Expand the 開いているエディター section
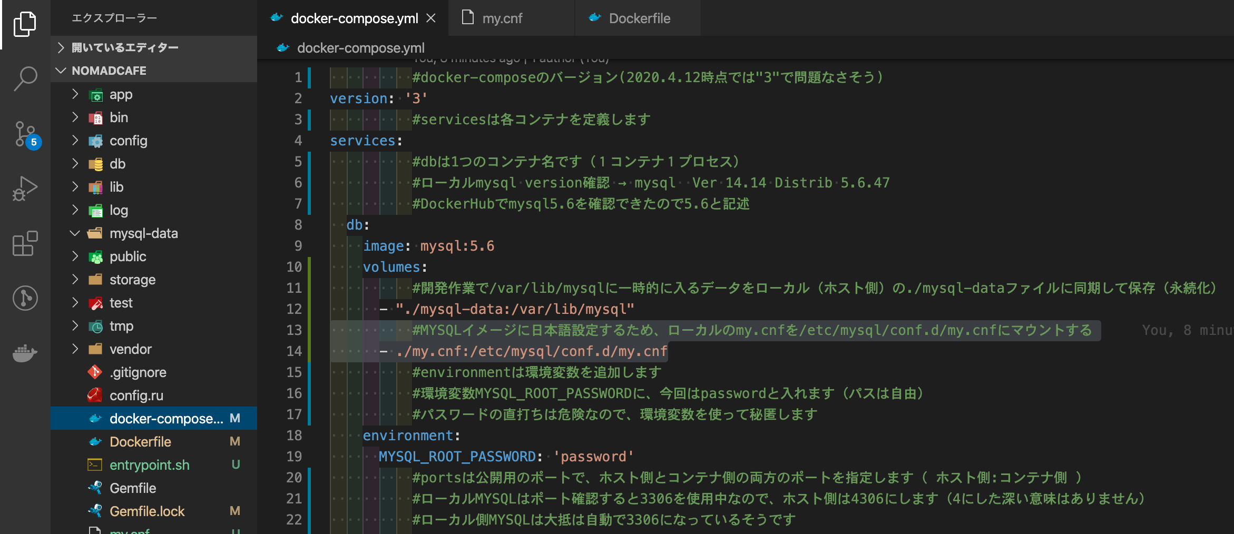This screenshot has width=1234, height=534. [x=154, y=47]
